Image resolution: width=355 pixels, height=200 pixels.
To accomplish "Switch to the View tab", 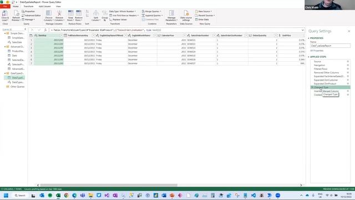I will [58, 6].
